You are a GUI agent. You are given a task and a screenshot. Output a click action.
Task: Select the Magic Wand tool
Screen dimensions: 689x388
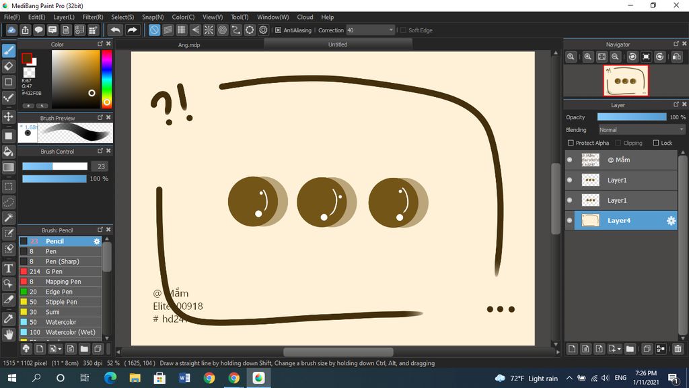pos(8,218)
